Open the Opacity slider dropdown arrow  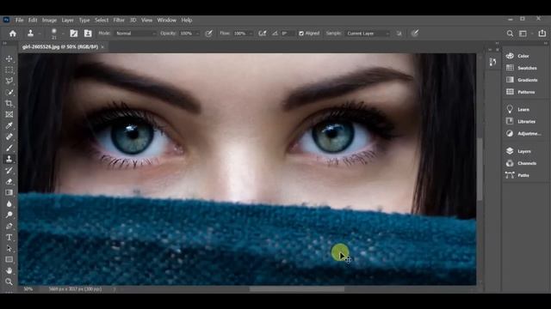[x=197, y=33]
